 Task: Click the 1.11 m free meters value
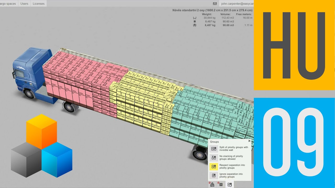[248, 25]
